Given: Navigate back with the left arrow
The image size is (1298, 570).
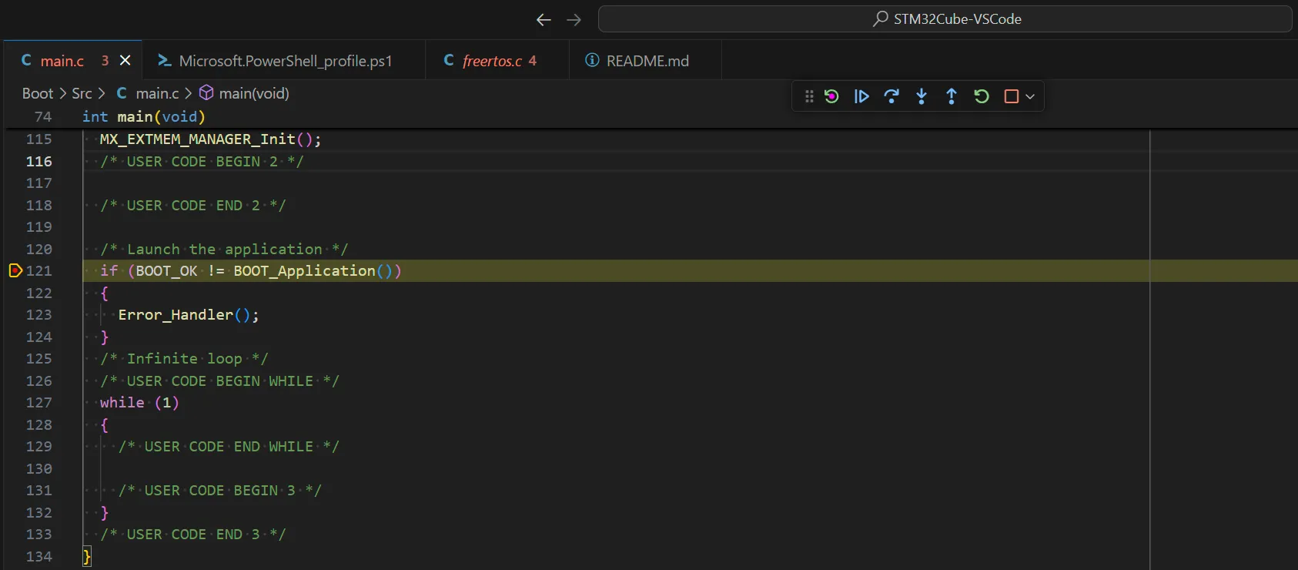Looking at the screenshot, I should (544, 20).
